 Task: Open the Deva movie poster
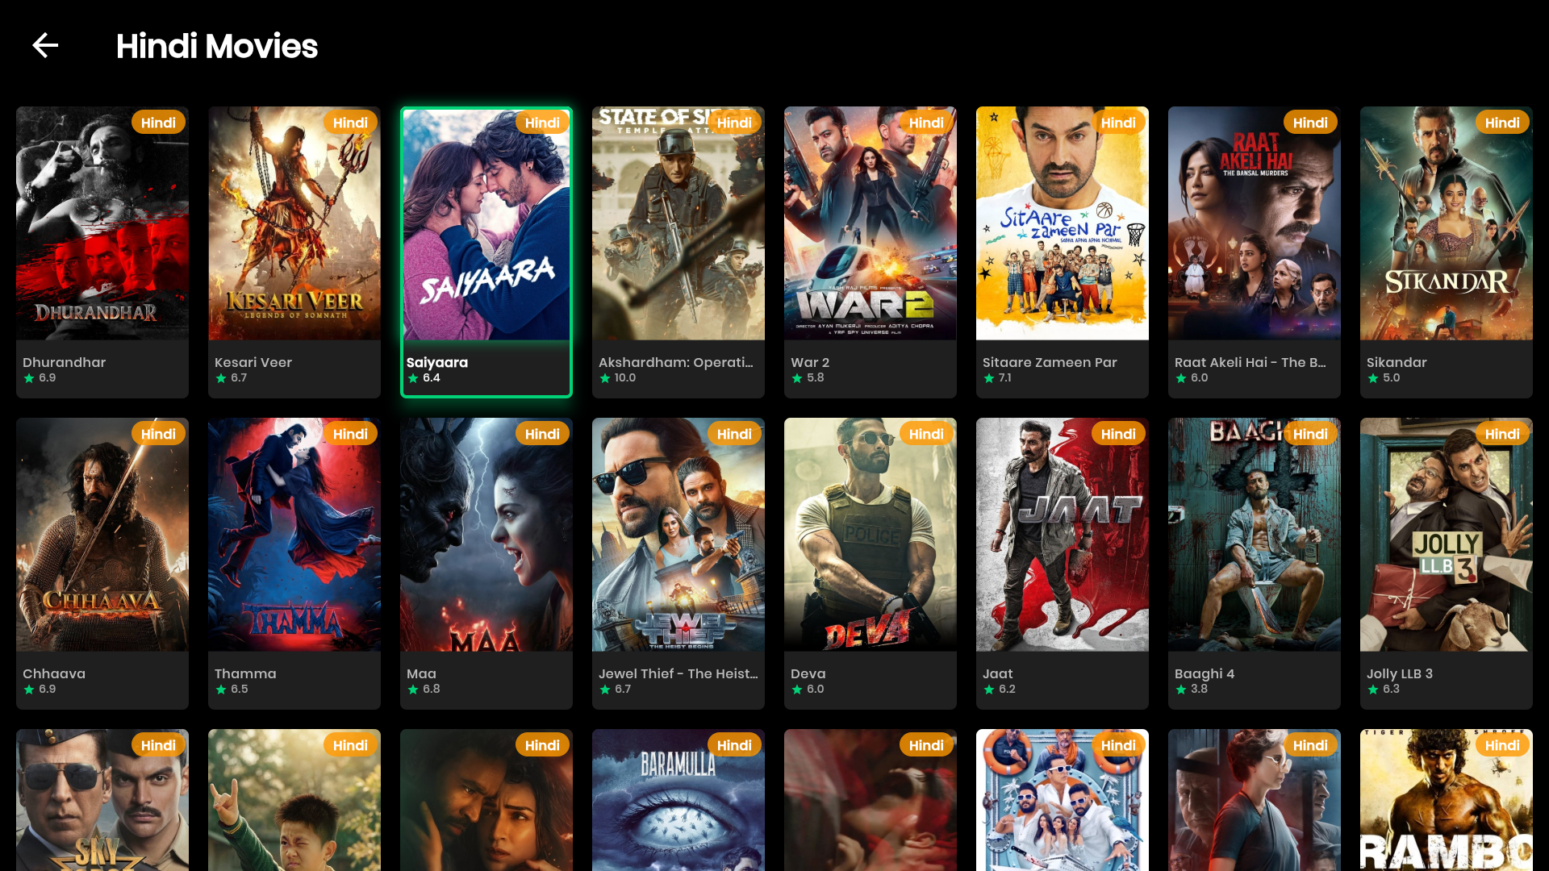coord(871,535)
